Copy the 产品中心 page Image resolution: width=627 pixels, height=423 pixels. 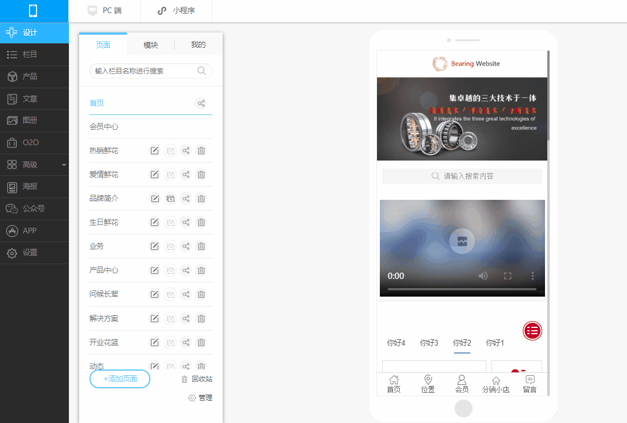[x=170, y=270]
